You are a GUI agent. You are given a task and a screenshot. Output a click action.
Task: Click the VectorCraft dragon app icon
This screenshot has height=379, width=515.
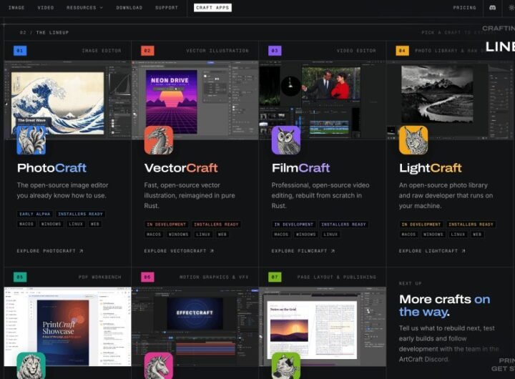pyautogui.click(x=159, y=140)
